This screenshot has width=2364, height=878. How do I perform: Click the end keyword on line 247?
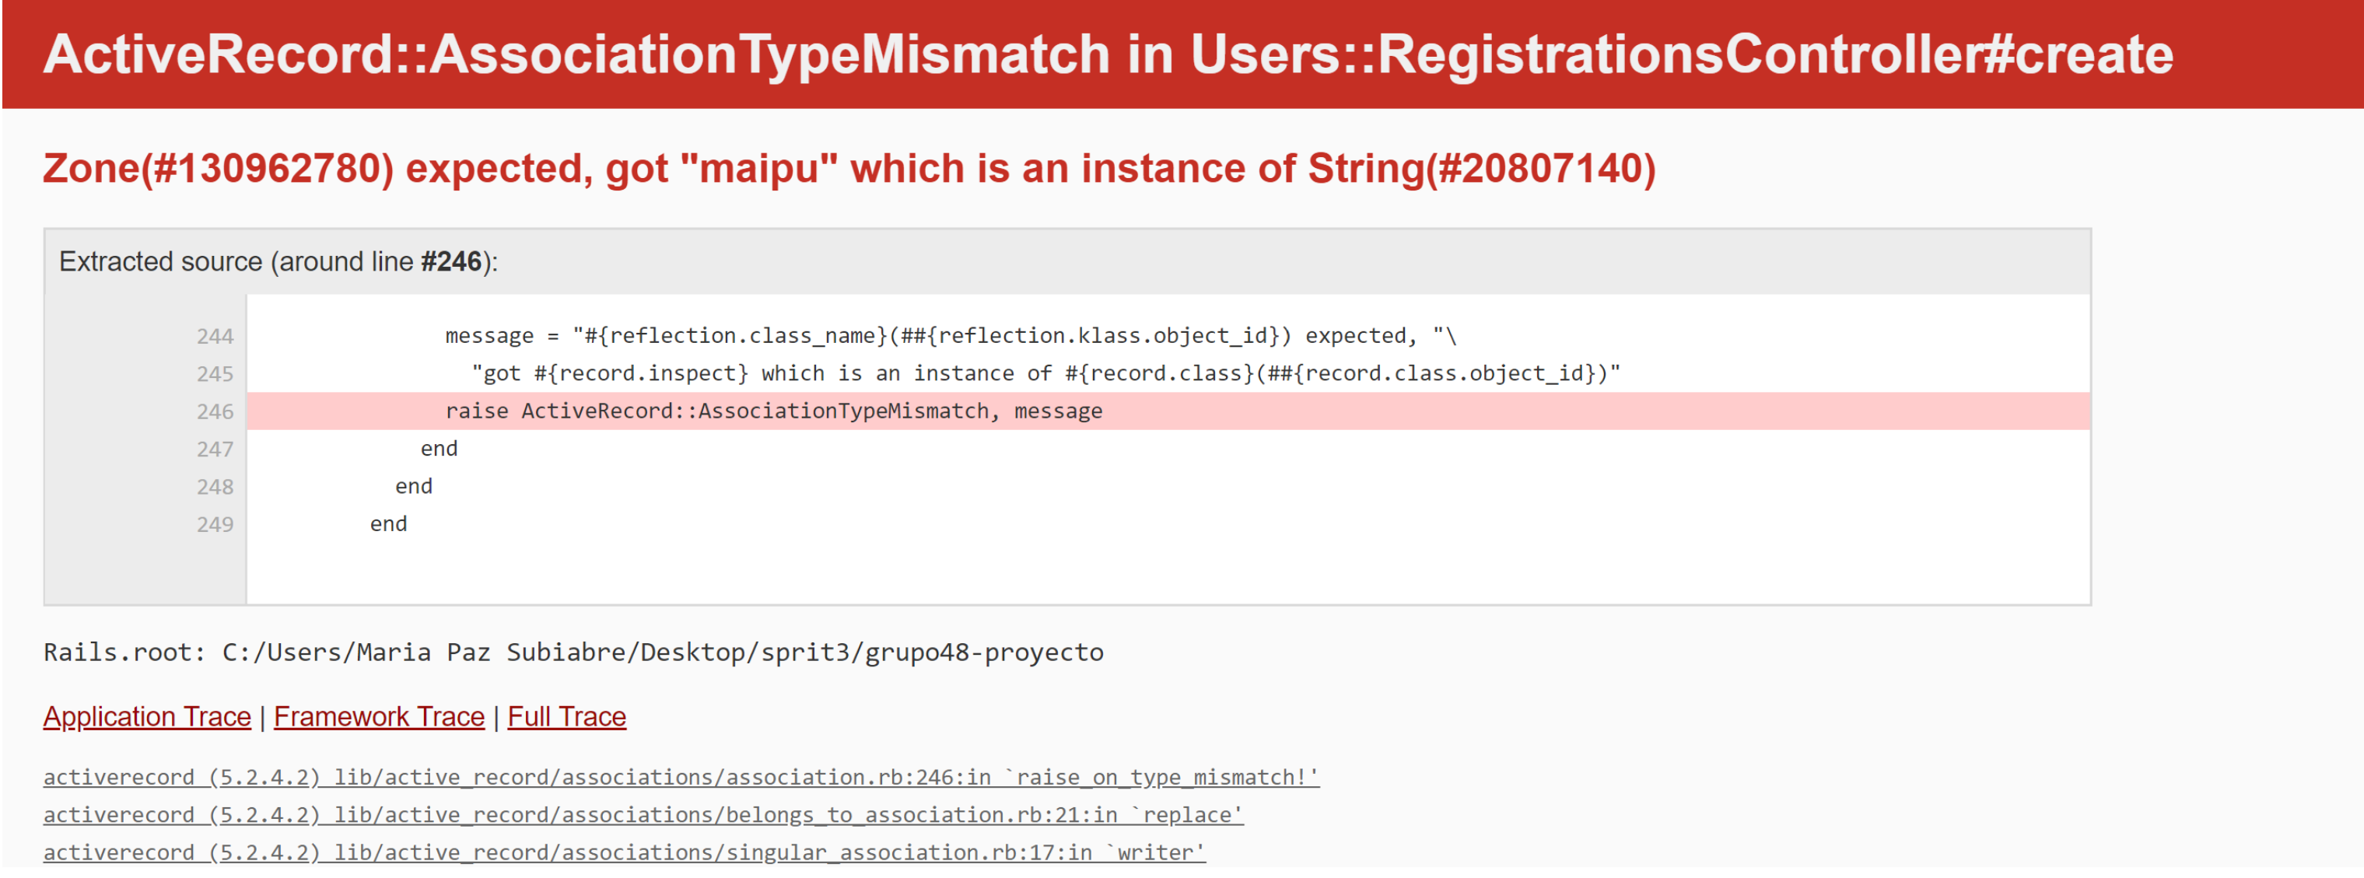(440, 449)
